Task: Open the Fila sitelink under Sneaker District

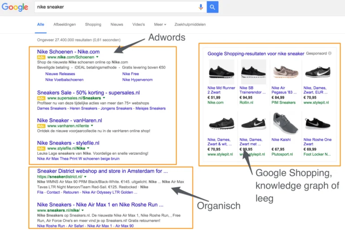Action: click(x=40, y=192)
